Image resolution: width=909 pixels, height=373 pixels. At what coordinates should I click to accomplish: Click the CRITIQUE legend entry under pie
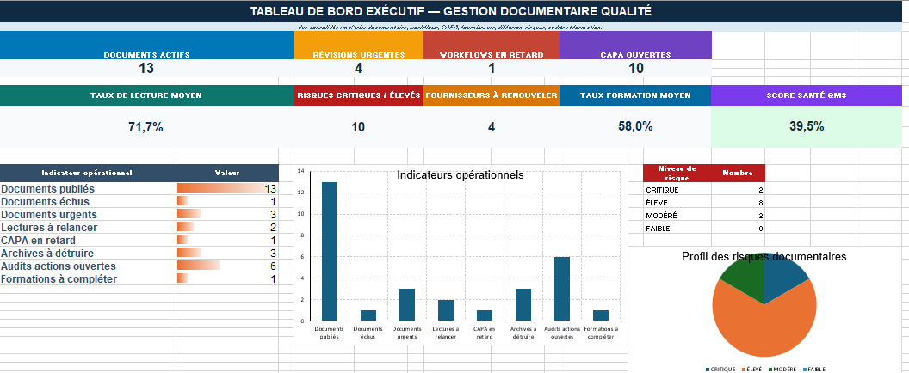click(720, 369)
